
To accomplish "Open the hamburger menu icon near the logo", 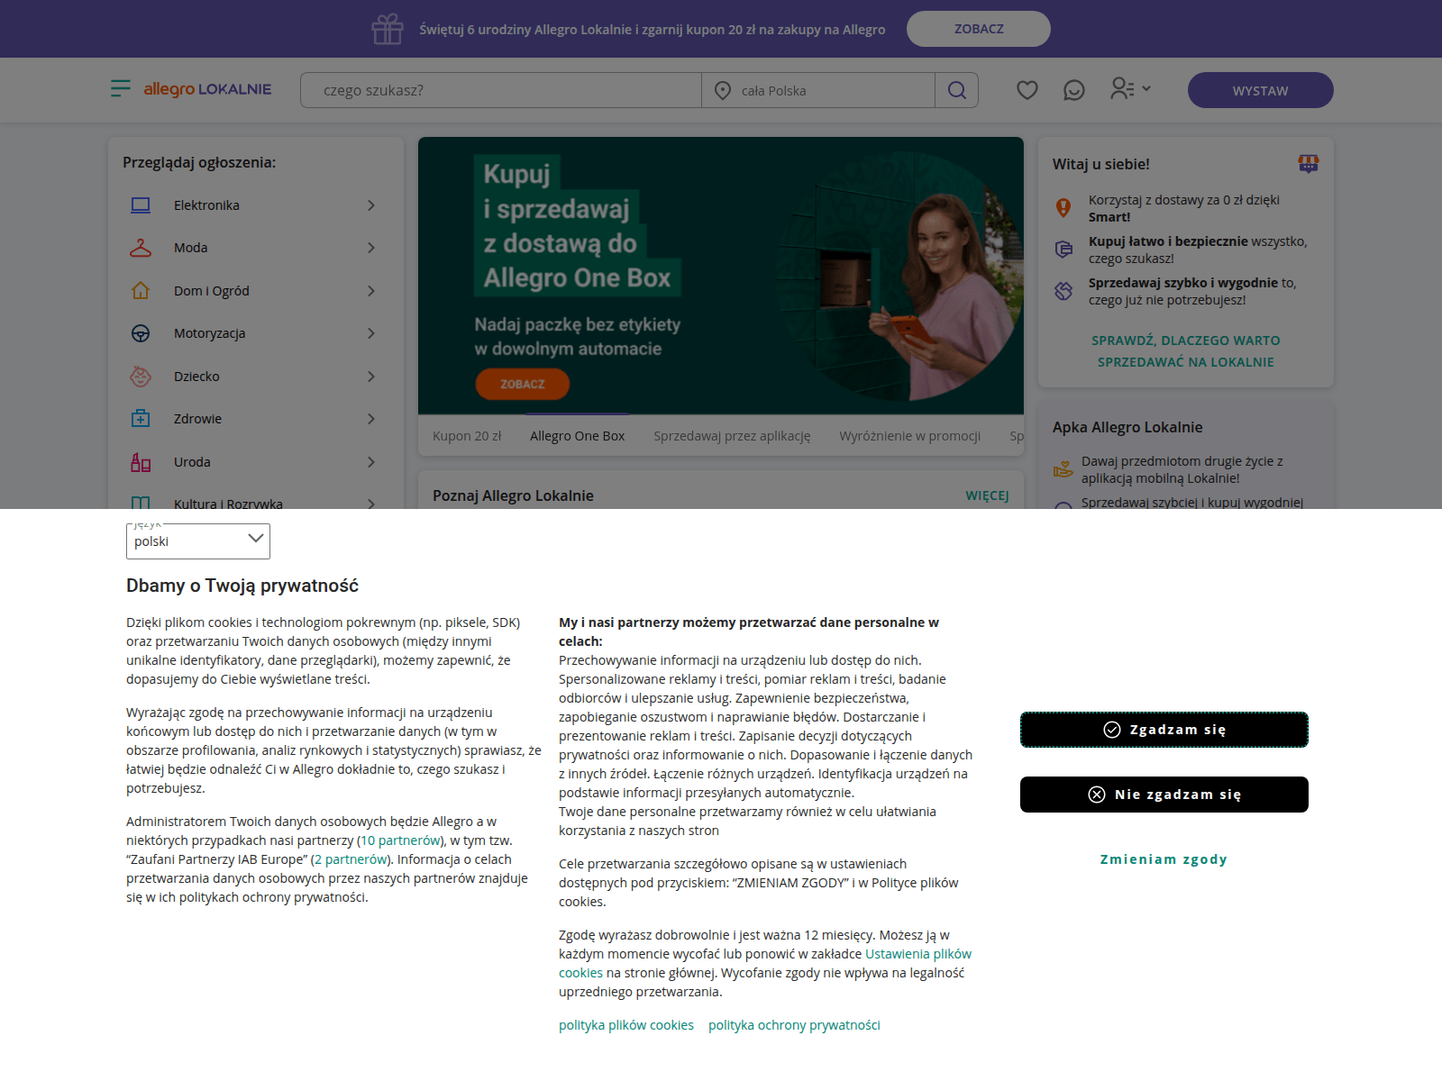I will 121,88.
